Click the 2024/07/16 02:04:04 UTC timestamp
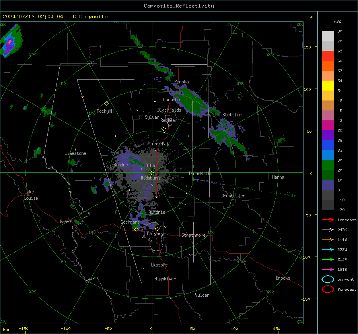This screenshot has width=358, height=334. [39, 16]
